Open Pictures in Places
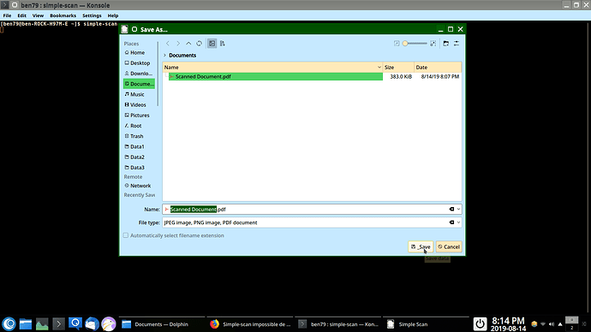Viewport: 591px width, 332px height. coord(139,116)
